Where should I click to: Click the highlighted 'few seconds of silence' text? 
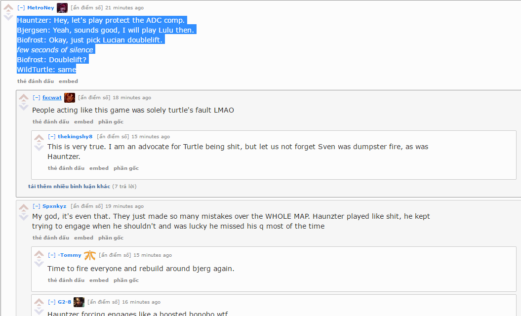(x=55, y=50)
